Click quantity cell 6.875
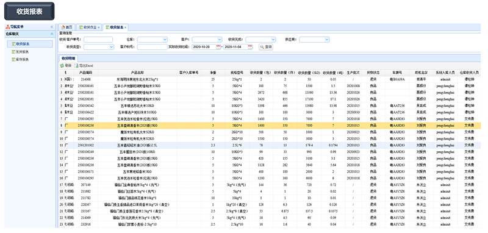 click(284, 211)
